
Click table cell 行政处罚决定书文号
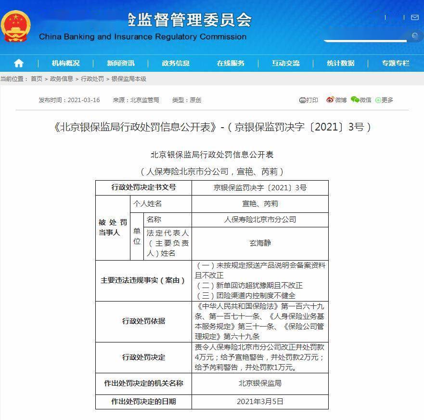point(143,187)
